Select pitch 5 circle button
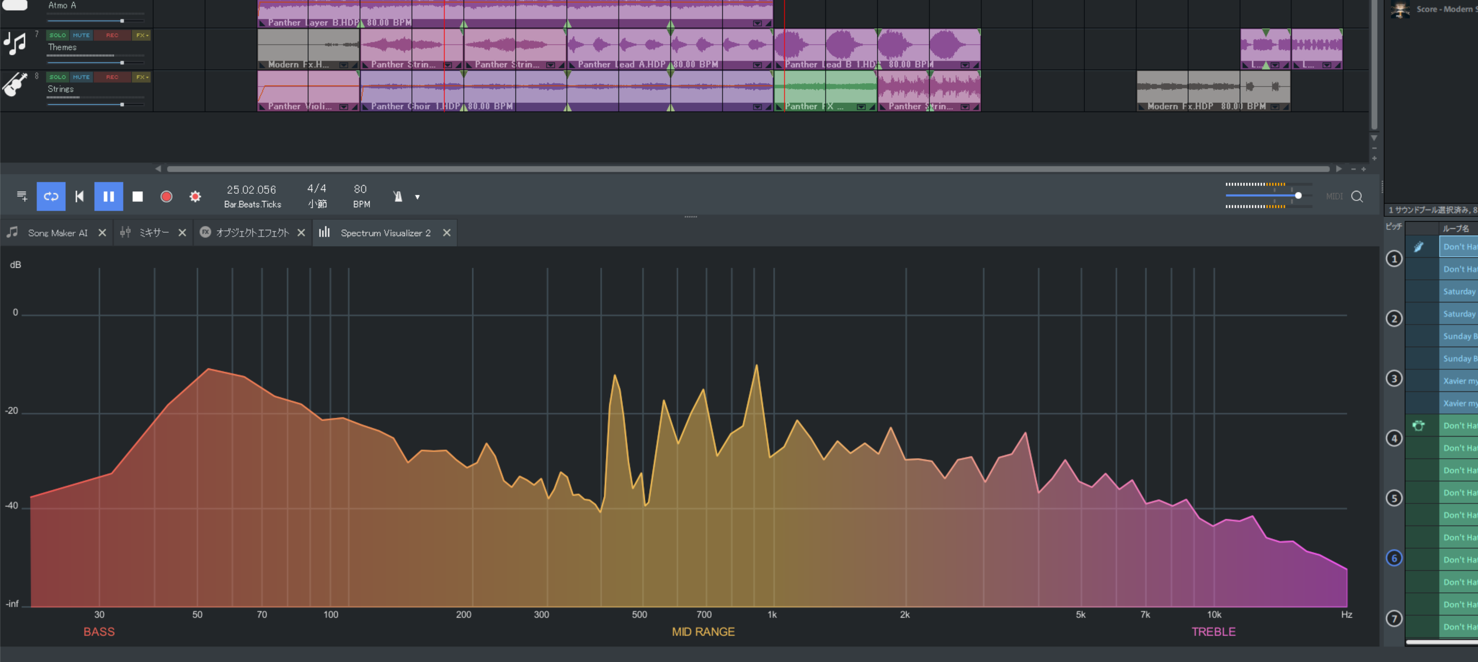This screenshot has width=1478, height=662. 1394,498
